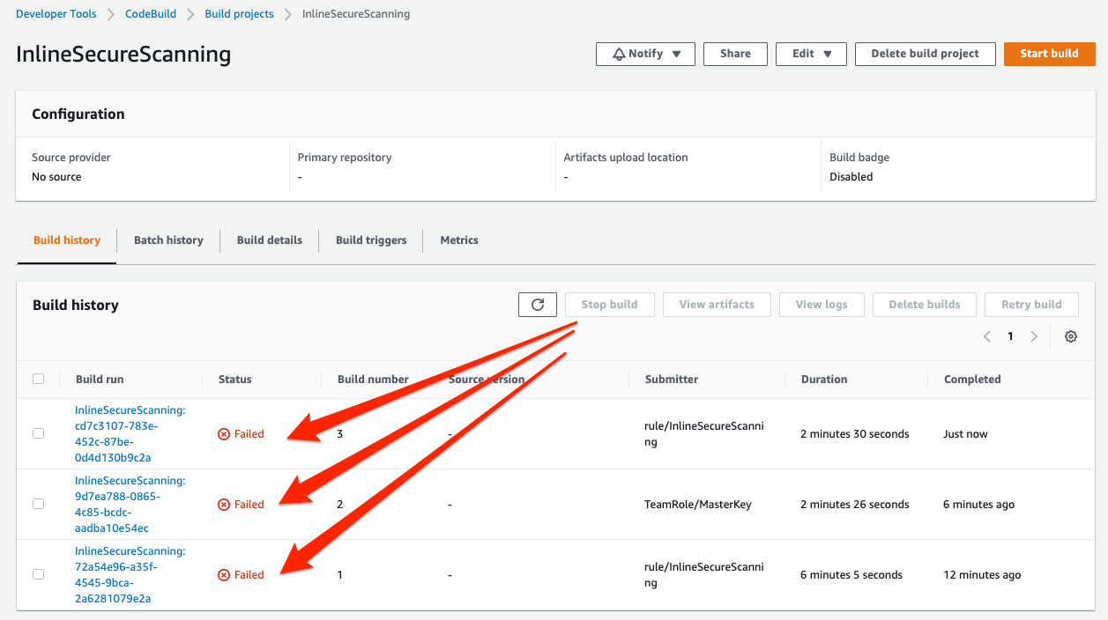Click the Retry build button
Viewport: 1108px width, 620px height.
[1031, 305]
